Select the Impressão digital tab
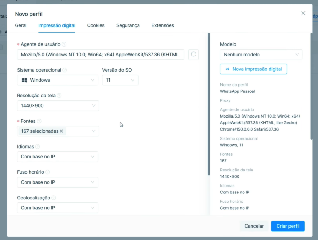 click(57, 25)
